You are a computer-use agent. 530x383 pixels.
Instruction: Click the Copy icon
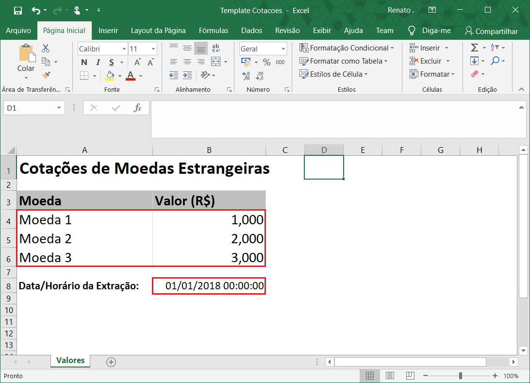(46, 62)
